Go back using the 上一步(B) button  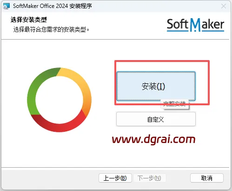pos(115,178)
